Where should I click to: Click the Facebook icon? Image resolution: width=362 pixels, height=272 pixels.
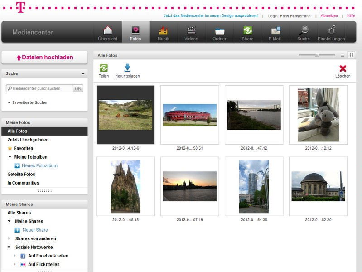click(x=23, y=256)
